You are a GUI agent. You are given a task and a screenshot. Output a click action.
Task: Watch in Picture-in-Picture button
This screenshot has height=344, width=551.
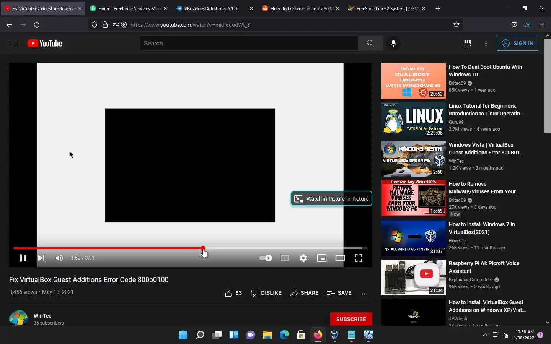coord(331,198)
